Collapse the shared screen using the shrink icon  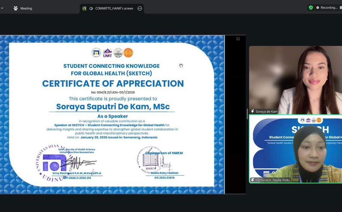(x=238, y=39)
